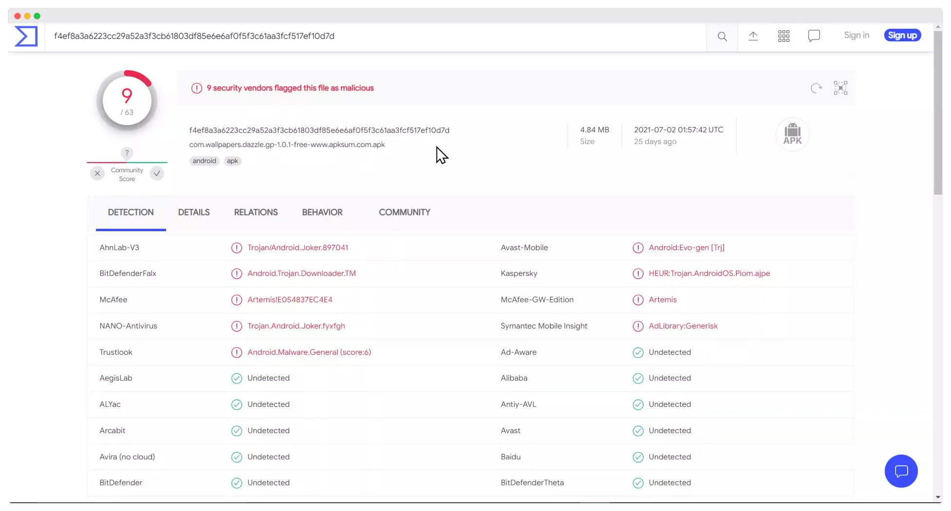The width and height of the screenshot is (951, 511).
Task: Click the '25 days ago' text
Action: tap(655, 142)
